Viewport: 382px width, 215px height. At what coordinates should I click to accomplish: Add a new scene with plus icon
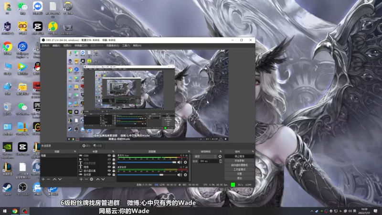pos(43,179)
